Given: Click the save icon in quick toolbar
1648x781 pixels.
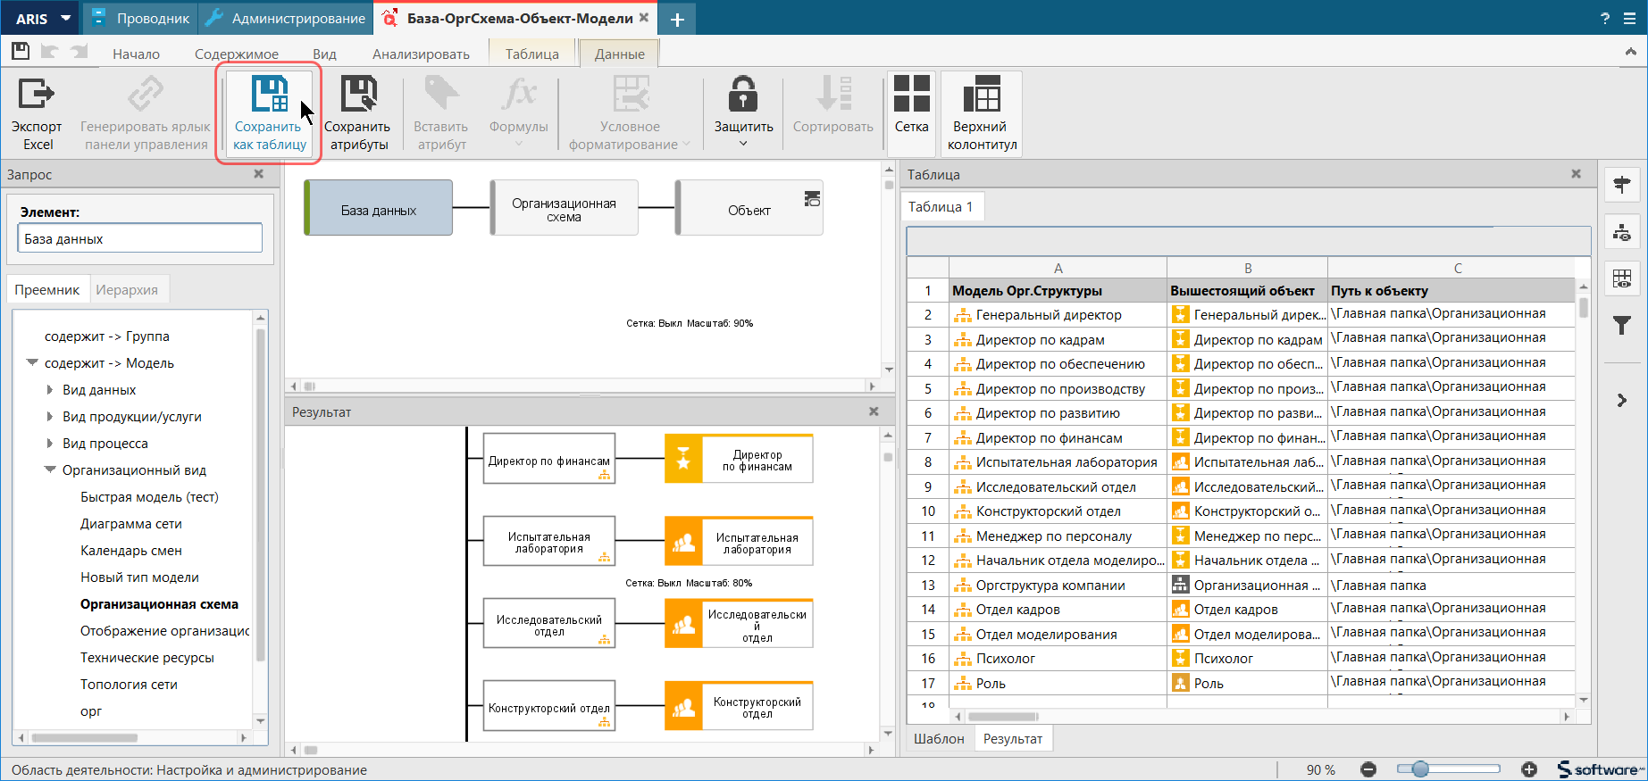Looking at the screenshot, I should (x=21, y=52).
